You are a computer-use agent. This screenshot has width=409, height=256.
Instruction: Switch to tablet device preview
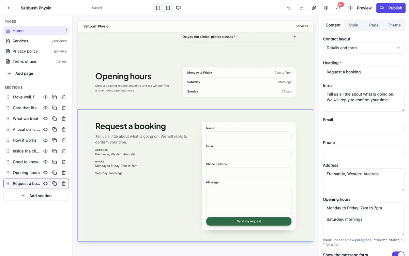click(168, 8)
